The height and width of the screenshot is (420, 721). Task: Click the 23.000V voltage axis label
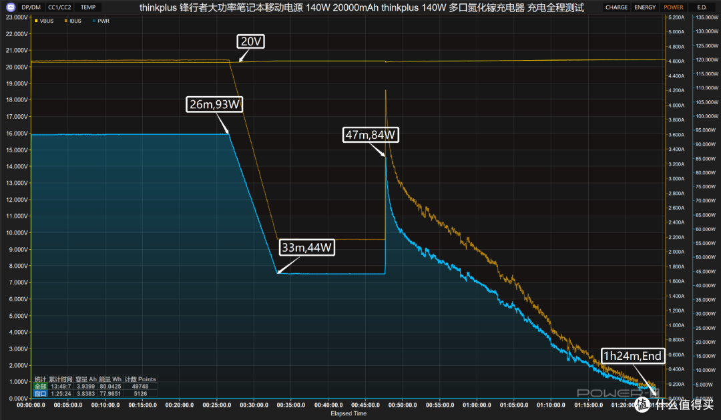click(17, 17)
